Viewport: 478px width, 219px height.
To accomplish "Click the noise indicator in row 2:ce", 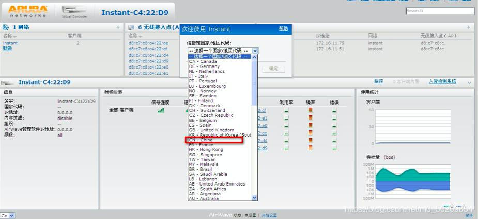I will [311, 132].
